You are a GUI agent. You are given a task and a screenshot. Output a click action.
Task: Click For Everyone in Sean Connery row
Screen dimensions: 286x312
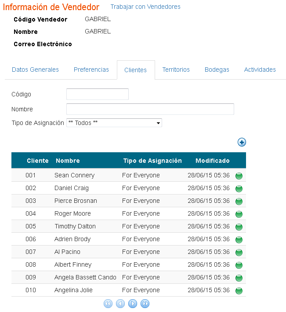pyautogui.click(x=141, y=175)
